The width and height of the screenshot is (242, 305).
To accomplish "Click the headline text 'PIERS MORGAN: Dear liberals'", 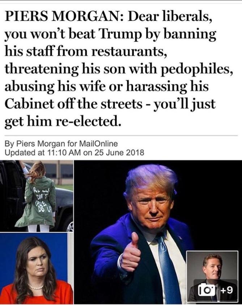I will click(108, 16).
